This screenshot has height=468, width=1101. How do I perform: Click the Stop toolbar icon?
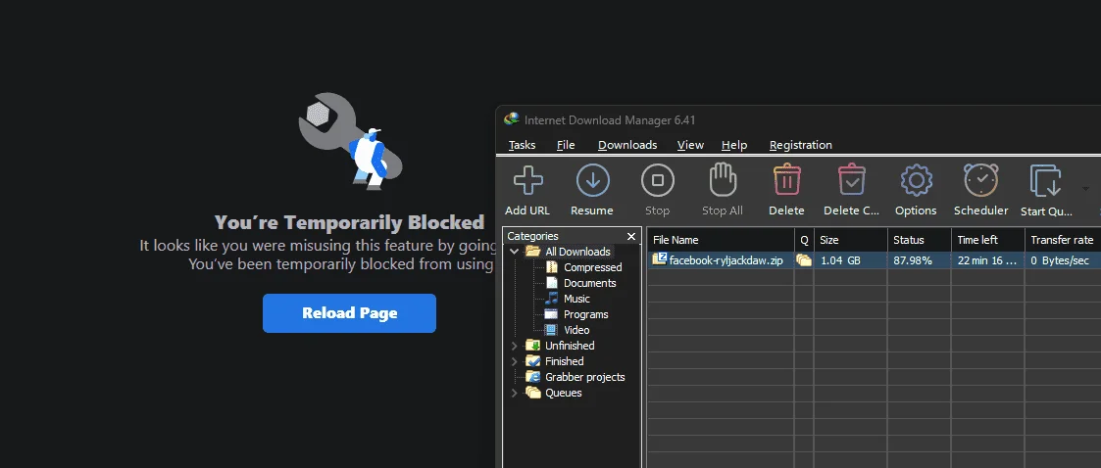point(657,180)
